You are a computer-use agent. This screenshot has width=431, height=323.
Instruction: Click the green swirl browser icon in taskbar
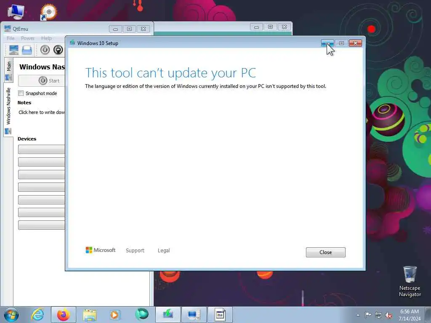click(x=142, y=315)
